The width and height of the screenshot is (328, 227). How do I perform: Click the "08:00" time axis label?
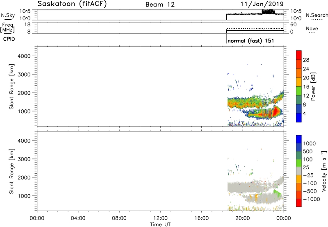[x=119, y=218]
